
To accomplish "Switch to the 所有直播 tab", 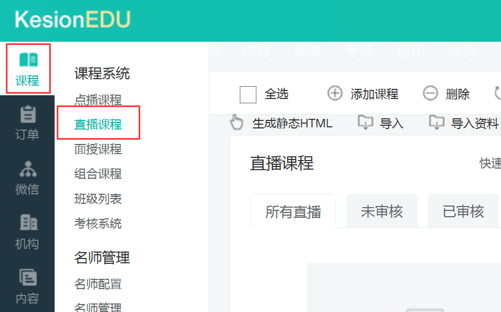I will [x=293, y=211].
